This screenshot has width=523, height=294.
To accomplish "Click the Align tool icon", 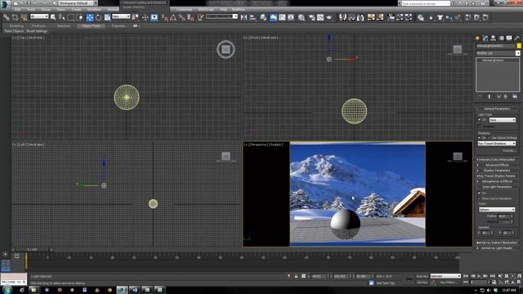I will tap(253, 17).
